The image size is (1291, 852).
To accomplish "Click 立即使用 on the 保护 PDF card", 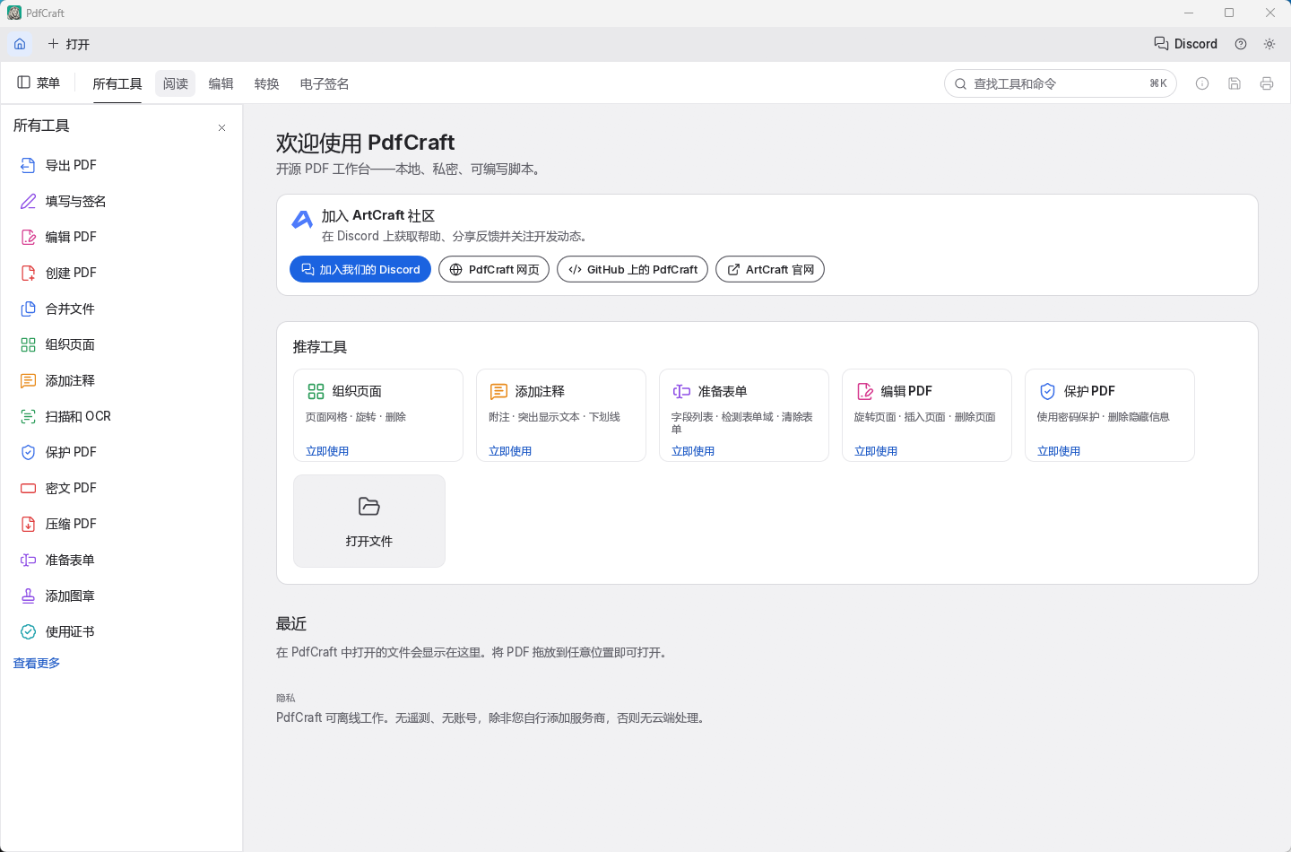I will [1059, 451].
